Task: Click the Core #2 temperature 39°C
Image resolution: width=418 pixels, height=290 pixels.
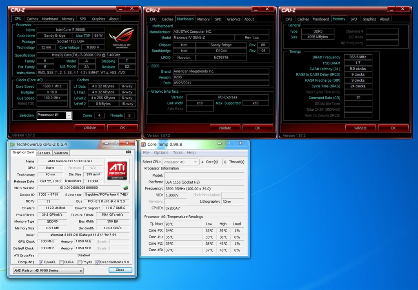Action: 183,243
